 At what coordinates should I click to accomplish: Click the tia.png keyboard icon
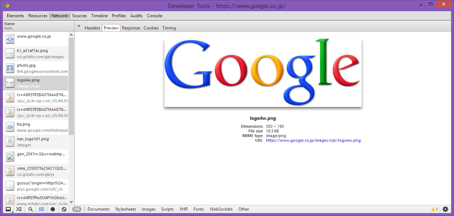pos(10,127)
